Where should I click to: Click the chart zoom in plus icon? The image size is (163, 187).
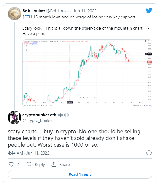pyautogui.click(x=84, y=97)
